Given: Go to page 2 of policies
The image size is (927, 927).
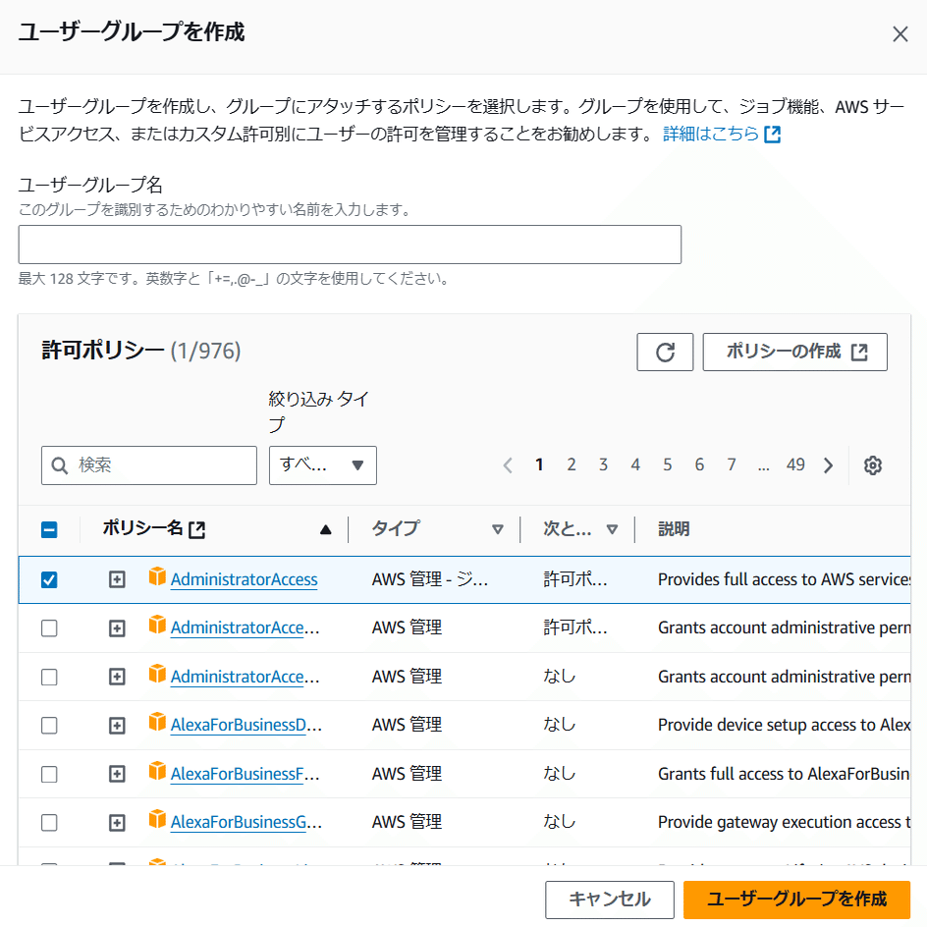Looking at the screenshot, I should pyautogui.click(x=572, y=464).
